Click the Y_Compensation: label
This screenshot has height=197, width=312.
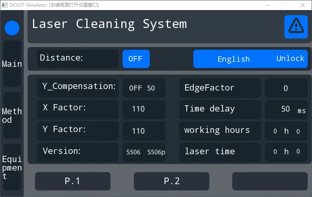click(x=79, y=87)
